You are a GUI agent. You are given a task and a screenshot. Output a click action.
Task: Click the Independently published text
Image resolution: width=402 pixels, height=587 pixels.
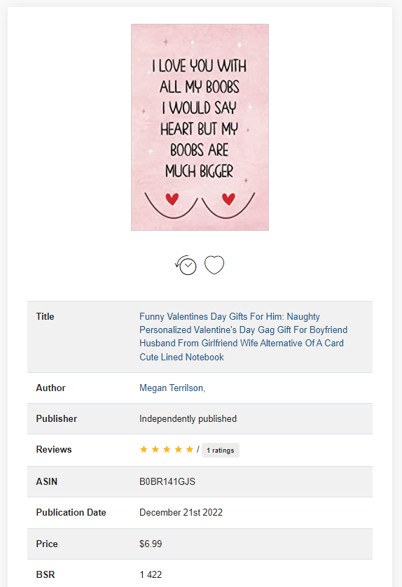(x=188, y=418)
